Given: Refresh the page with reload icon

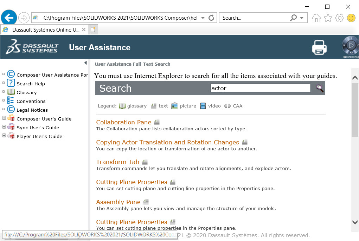Looking at the screenshot, I should (x=211, y=18).
